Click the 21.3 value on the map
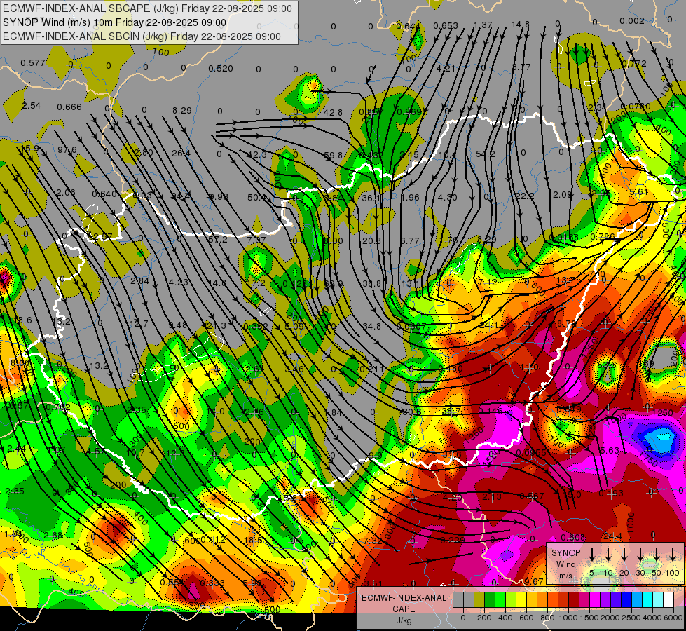 click(x=217, y=326)
